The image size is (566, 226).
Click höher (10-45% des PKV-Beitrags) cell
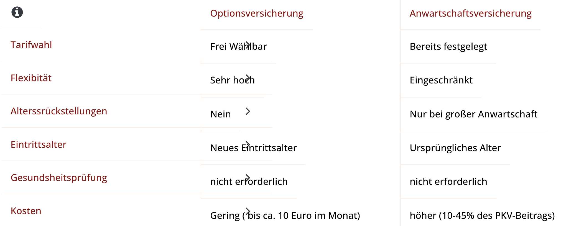coord(482,216)
